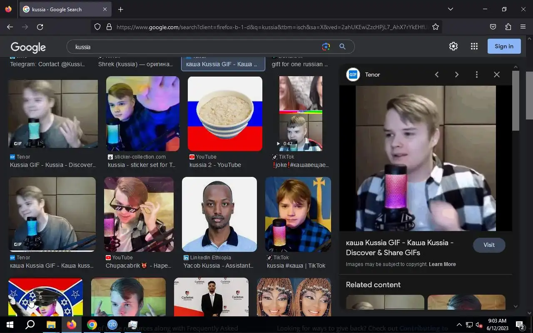Image resolution: width=533 pixels, height=333 pixels.
Task: Click 'Telegram: Contact @Kussi...' result title
Action: click(x=47, y=64)
